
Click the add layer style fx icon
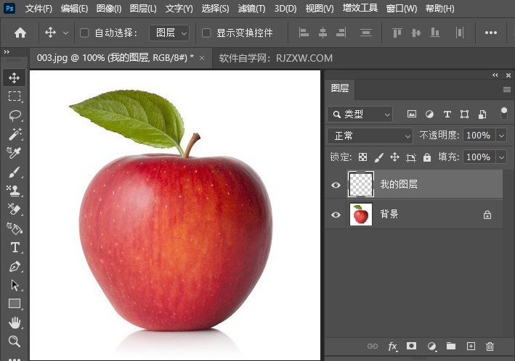[x=393, y=347]
